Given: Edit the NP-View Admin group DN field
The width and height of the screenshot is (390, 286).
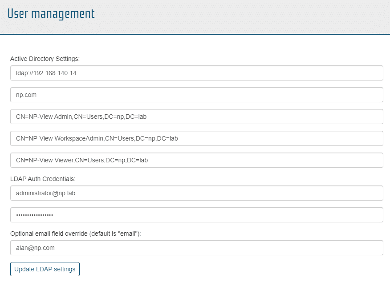Looking at the screenshot, I should (196, 117).
